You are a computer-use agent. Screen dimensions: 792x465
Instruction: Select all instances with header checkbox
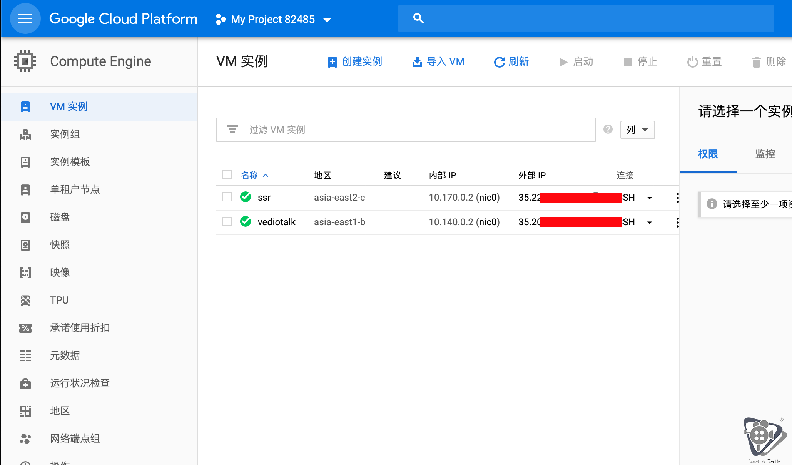click(227, 175)
